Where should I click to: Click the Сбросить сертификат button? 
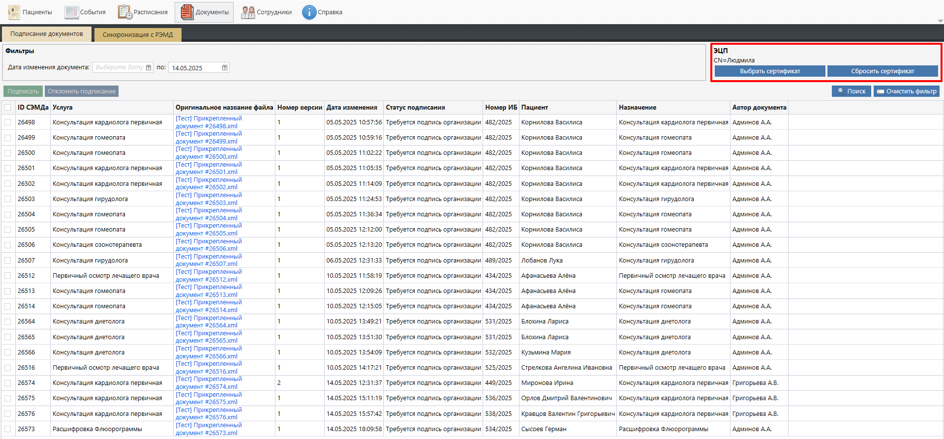[x=883, y=71]
